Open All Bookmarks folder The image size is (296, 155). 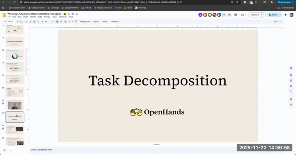[x=286, y=8]
